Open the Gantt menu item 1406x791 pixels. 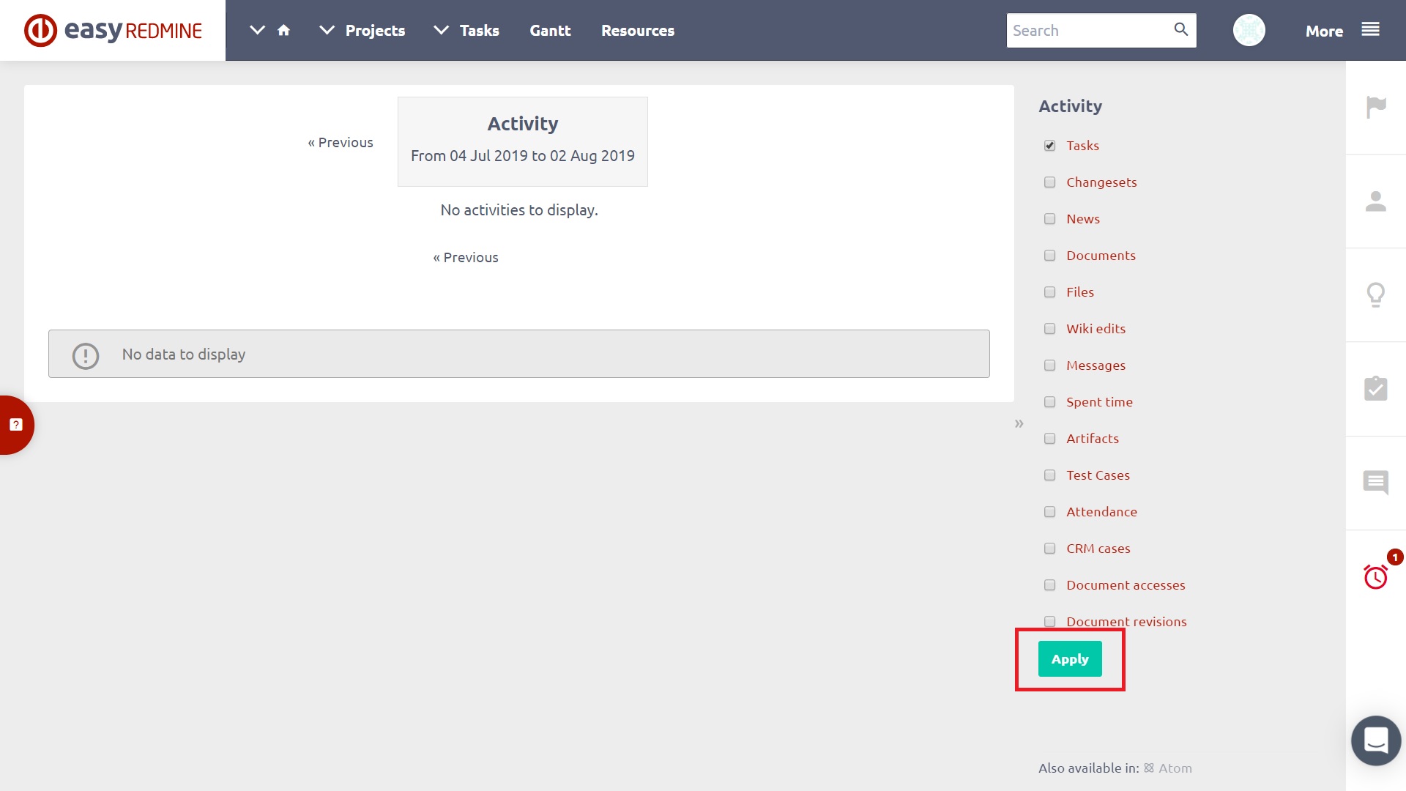550,31
